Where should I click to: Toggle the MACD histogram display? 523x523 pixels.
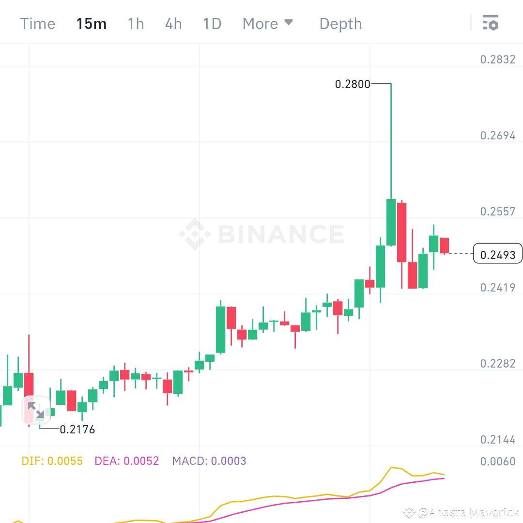pyautogui.click(x=209, y=461)
